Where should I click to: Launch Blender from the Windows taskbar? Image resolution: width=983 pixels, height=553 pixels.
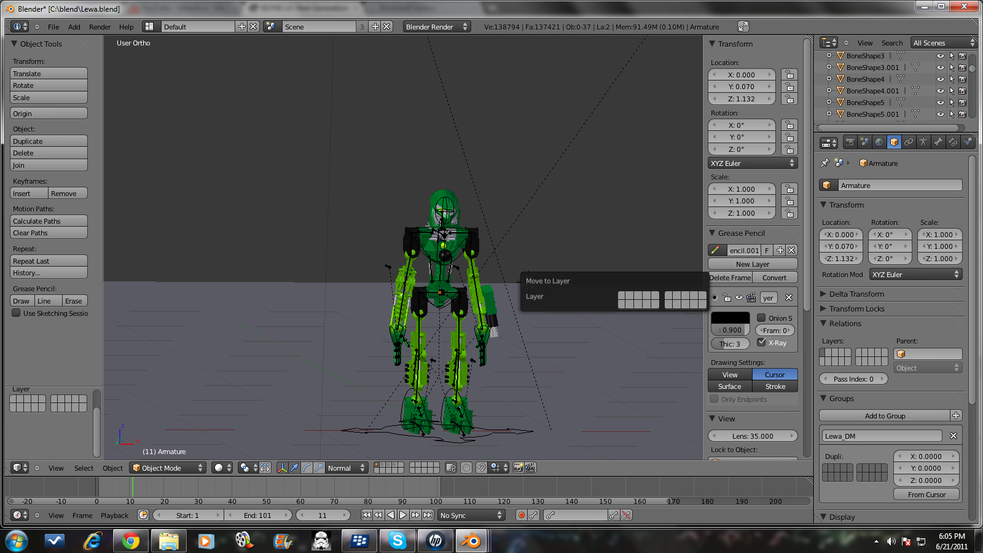click(471, 541)
